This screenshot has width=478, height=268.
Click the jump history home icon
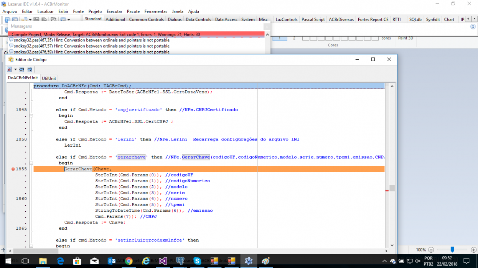pos(9,69)
